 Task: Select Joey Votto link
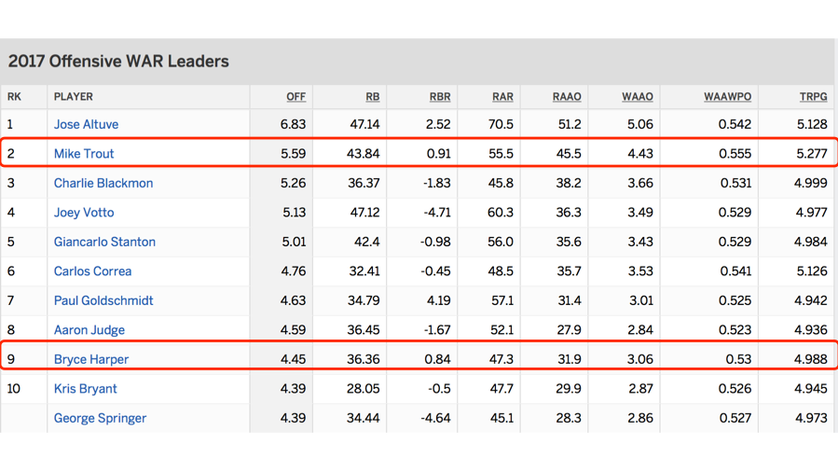tap(84, 213)
